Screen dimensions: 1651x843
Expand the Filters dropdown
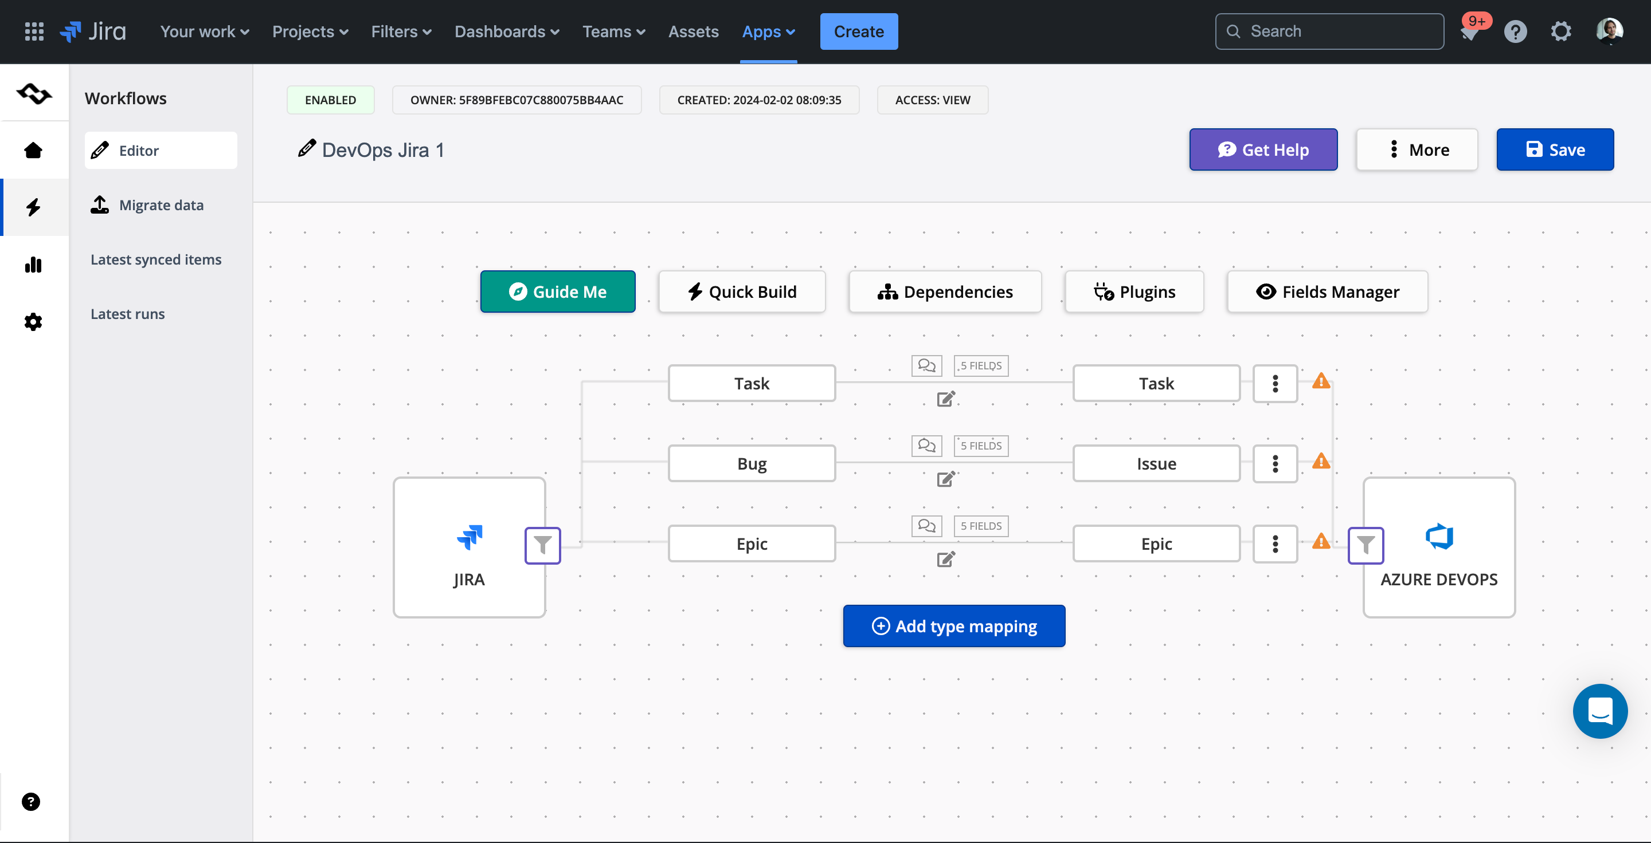(x=401, y=31)
